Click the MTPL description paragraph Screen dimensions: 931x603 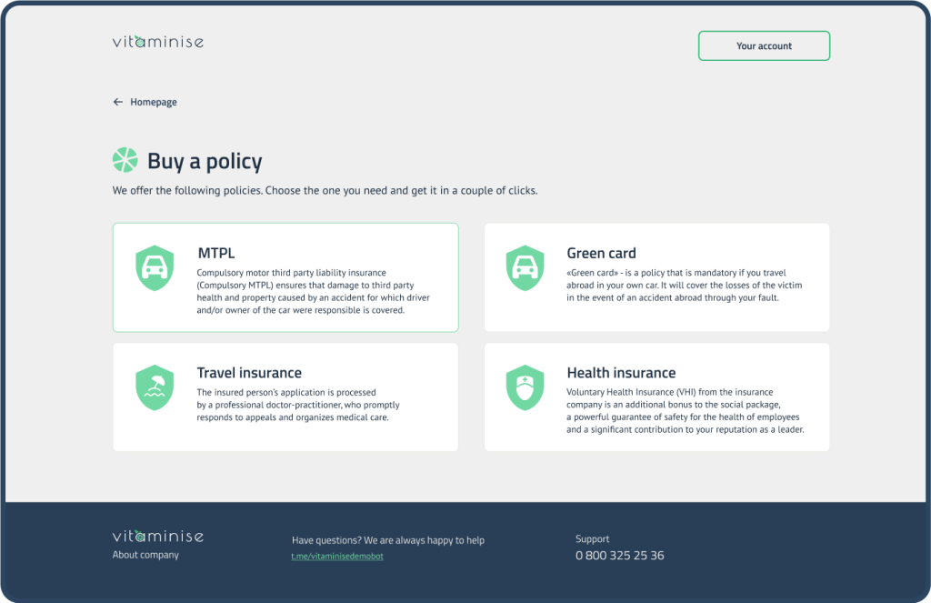[314, 291]
